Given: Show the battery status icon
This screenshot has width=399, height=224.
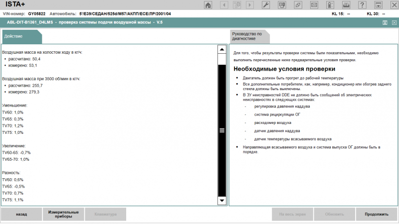Looking at the screenshot, I should tap(330, 5).
